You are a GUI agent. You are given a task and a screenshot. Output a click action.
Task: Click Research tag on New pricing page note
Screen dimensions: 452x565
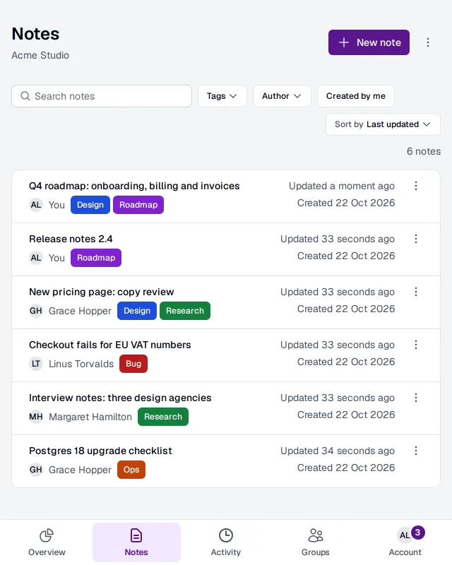click(185, 311)
